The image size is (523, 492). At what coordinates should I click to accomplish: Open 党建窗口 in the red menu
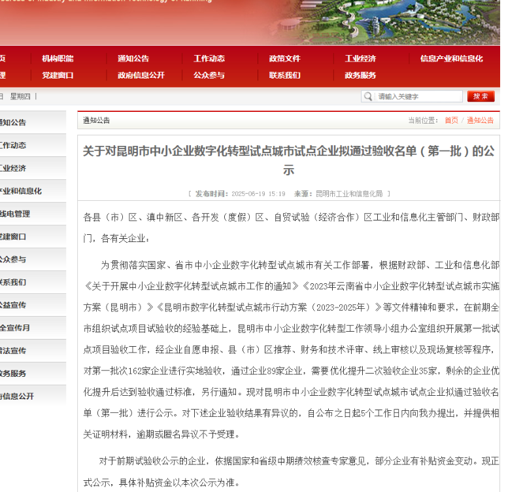(x=58, y=75)
